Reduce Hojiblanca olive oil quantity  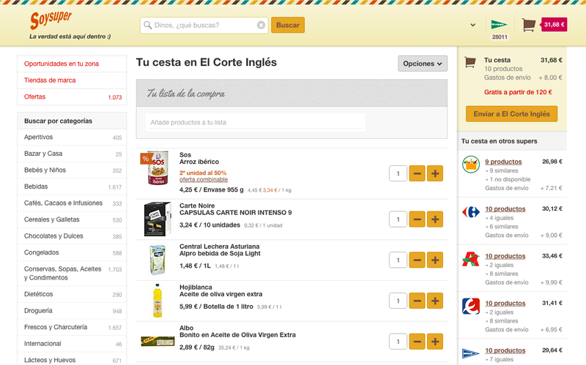(x=417, y=301)
